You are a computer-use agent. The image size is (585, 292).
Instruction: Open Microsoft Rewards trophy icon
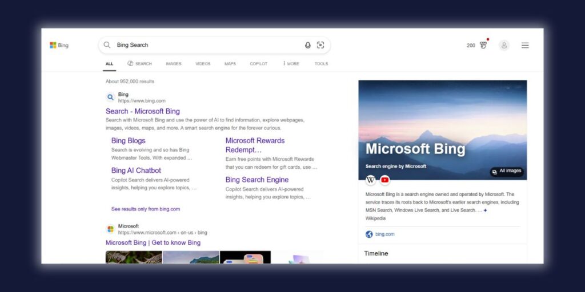pyautogui.click(x=483, y=45)
